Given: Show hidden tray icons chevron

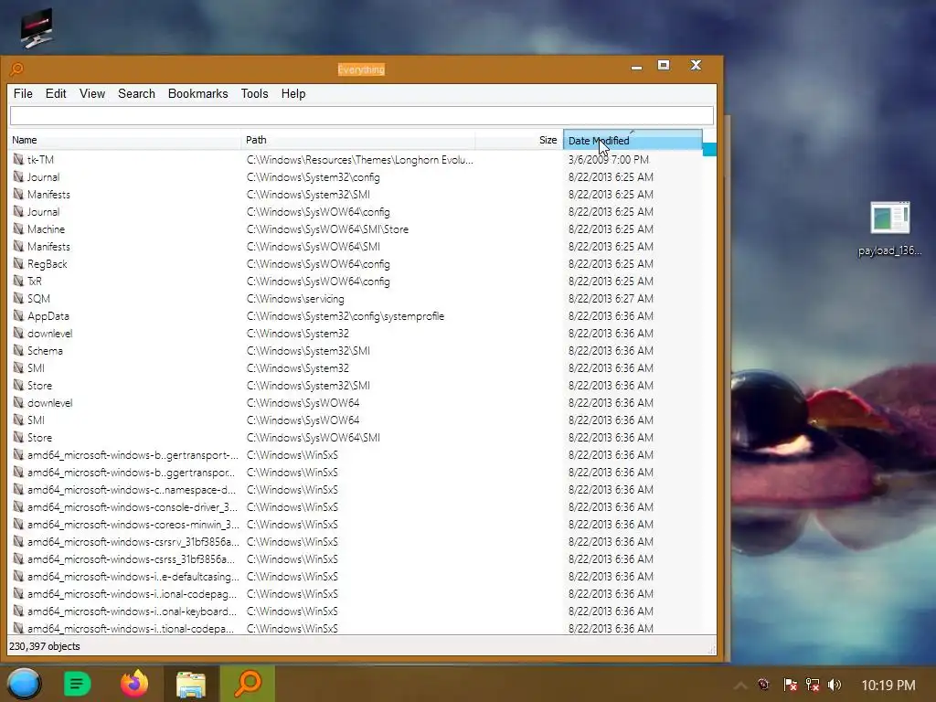Looking at the screenshot, I should 740,686.
